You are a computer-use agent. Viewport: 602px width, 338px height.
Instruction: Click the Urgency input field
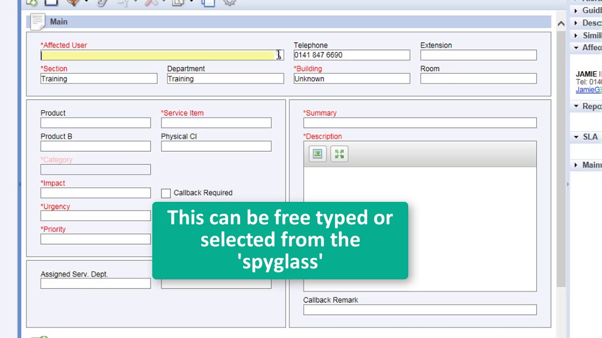click(95, 216)
